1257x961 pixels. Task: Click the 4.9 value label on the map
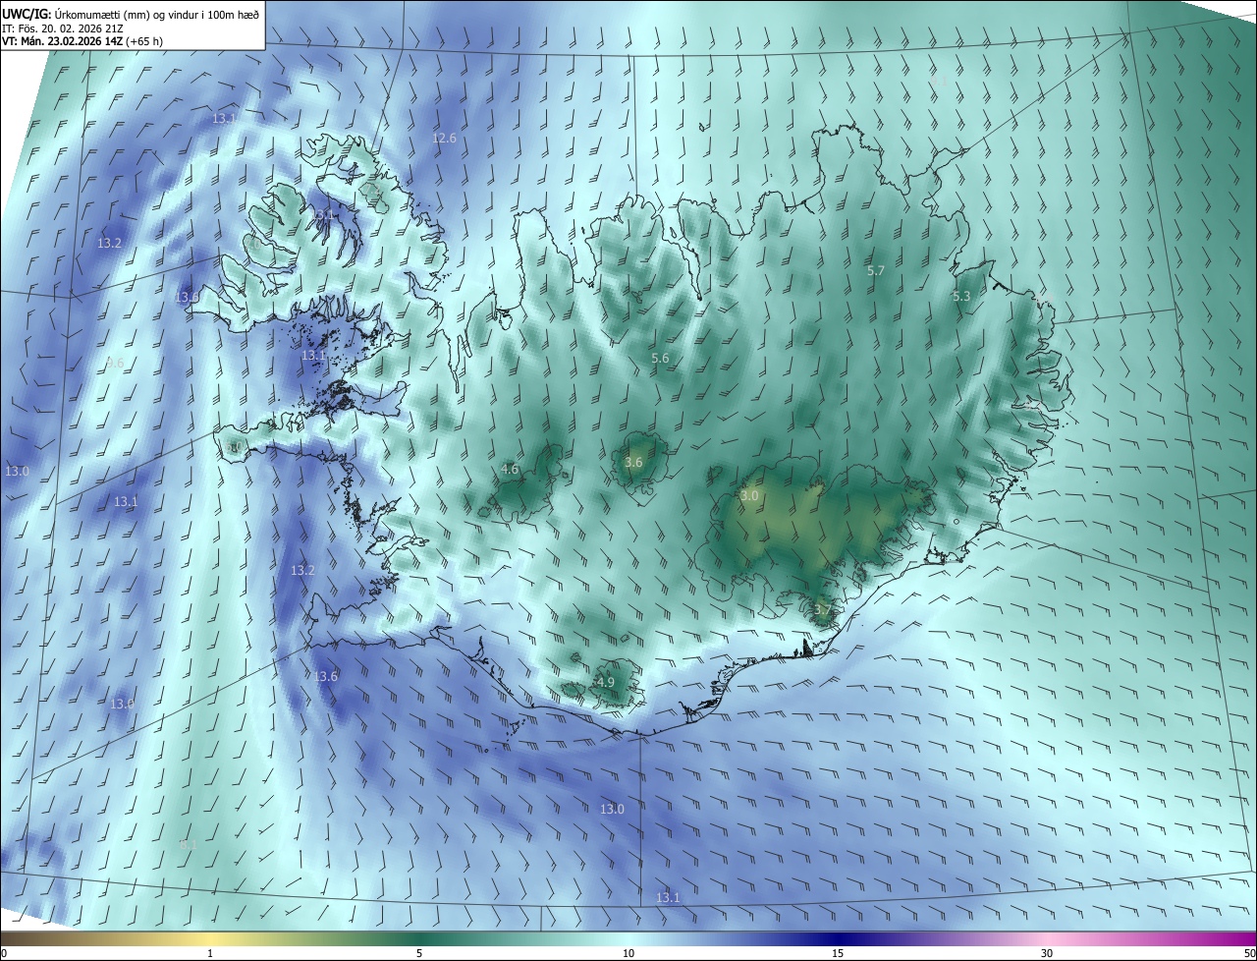pos(605,682)
